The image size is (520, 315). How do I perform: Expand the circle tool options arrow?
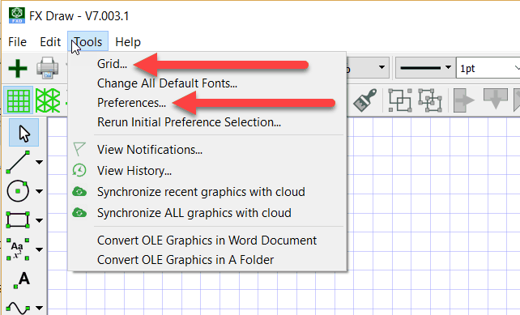(x=39, y=191)
